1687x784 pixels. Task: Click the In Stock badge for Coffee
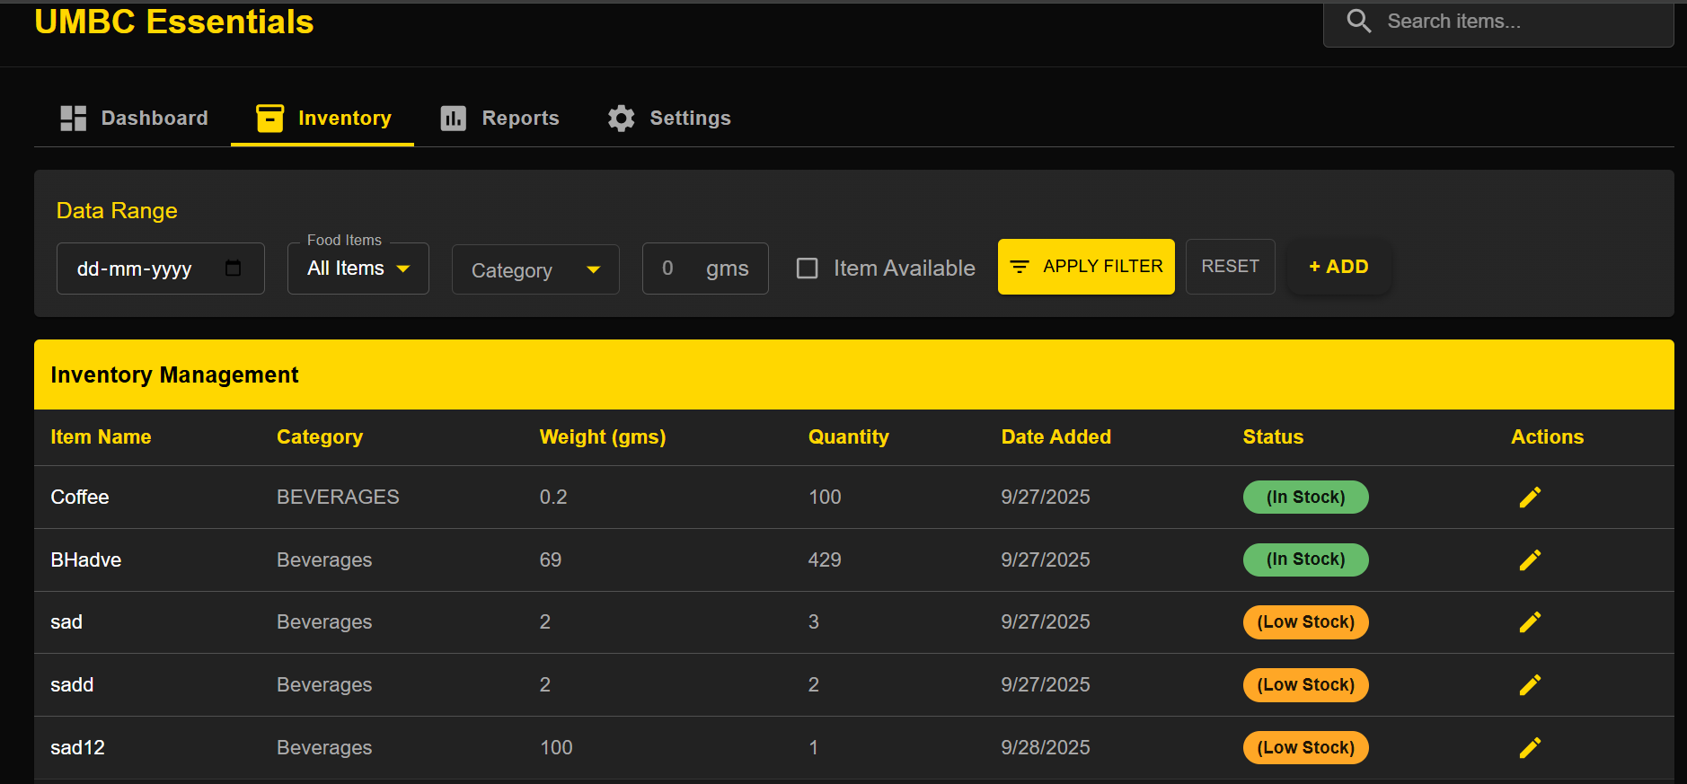pos(1305,498)
